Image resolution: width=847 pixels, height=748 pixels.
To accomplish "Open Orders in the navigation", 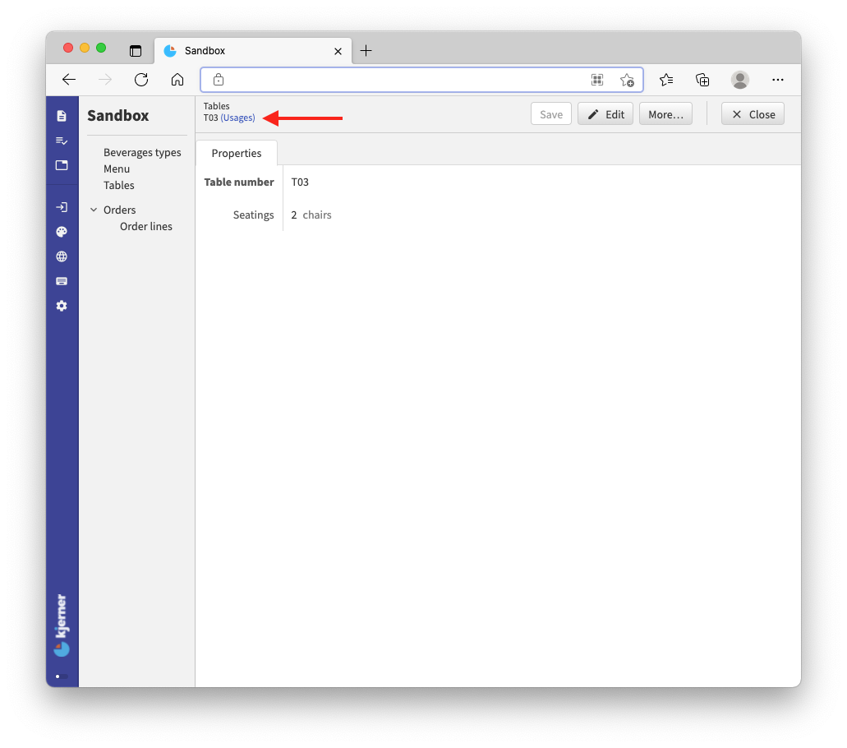I will (x=119, y=210).
